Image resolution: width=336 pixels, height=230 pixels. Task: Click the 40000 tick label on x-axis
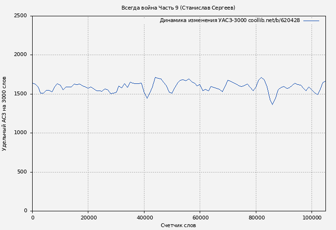(x=144, y=218)
